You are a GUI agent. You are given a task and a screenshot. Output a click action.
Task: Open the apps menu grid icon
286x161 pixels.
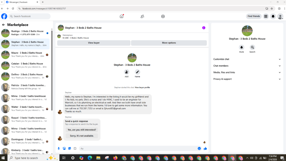tap(266, 16)
